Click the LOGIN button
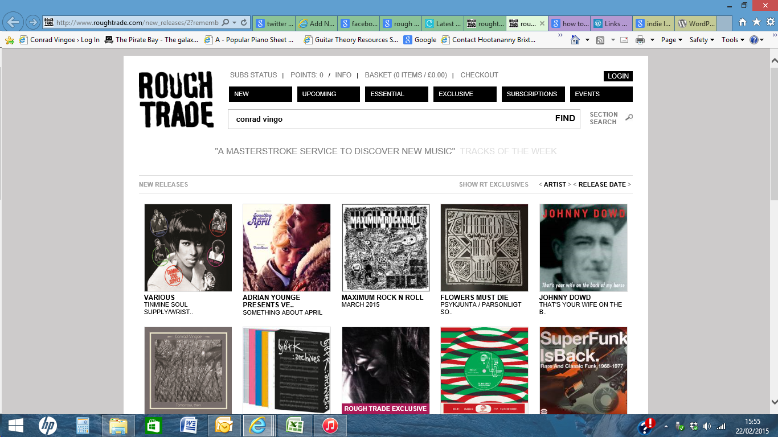This screenshot has height=437, width=778. [618, 76]
